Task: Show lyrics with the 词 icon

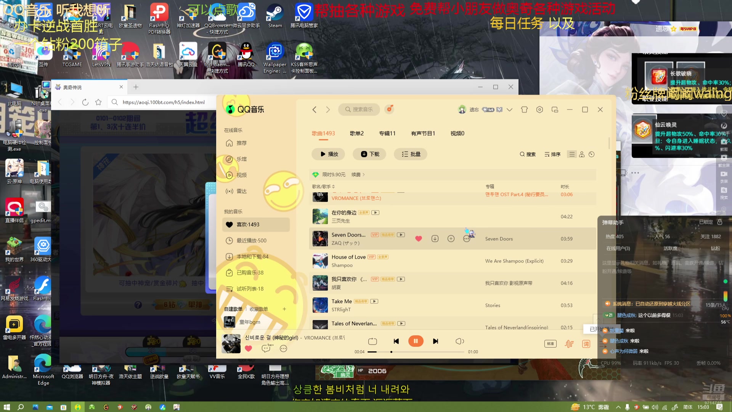Action: pyautogui.click(x=586, y=344)
